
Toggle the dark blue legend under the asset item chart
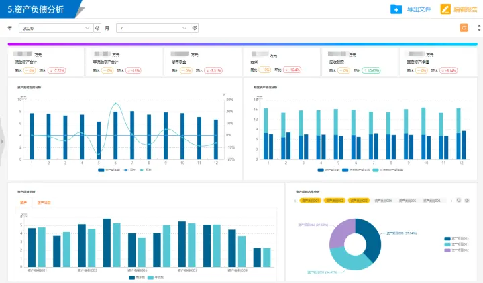(x=137, y=278)
